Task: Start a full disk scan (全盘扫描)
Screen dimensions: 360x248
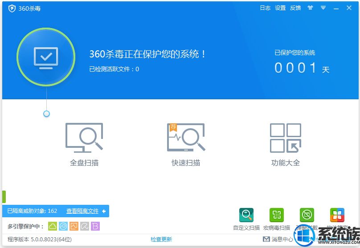Action: coord(84,144)
